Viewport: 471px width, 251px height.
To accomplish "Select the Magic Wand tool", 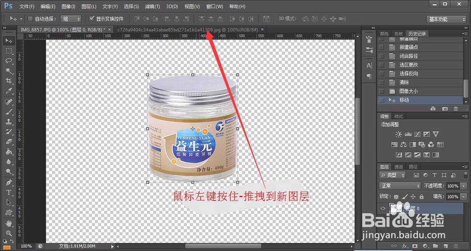I will tap(8, 70).
